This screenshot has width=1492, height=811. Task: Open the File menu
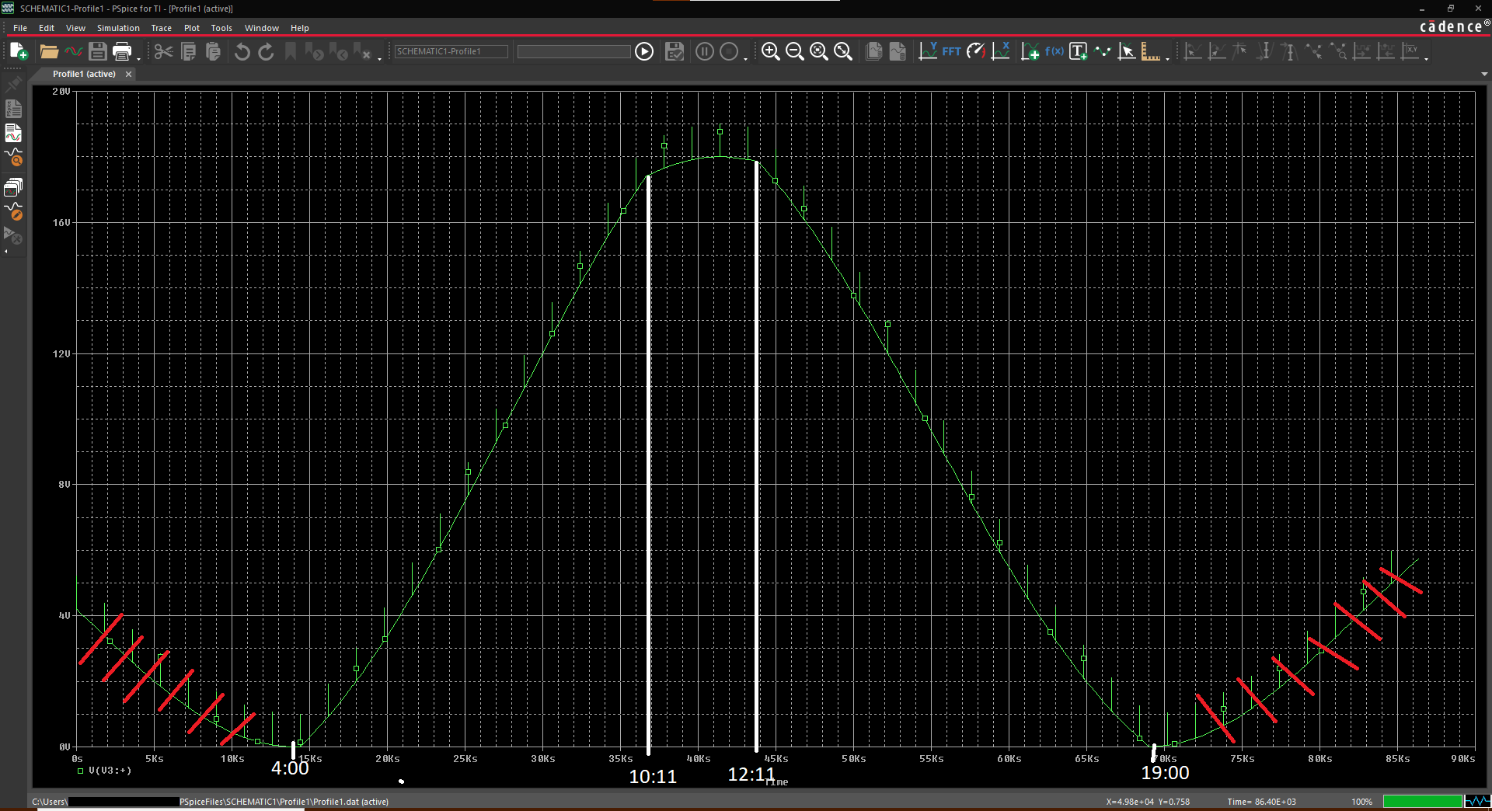(20, 28)
